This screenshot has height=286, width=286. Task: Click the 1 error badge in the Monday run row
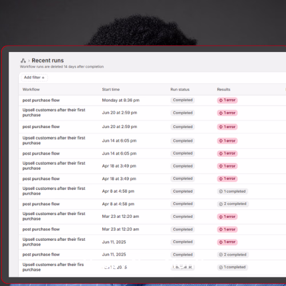pos(227,100)
